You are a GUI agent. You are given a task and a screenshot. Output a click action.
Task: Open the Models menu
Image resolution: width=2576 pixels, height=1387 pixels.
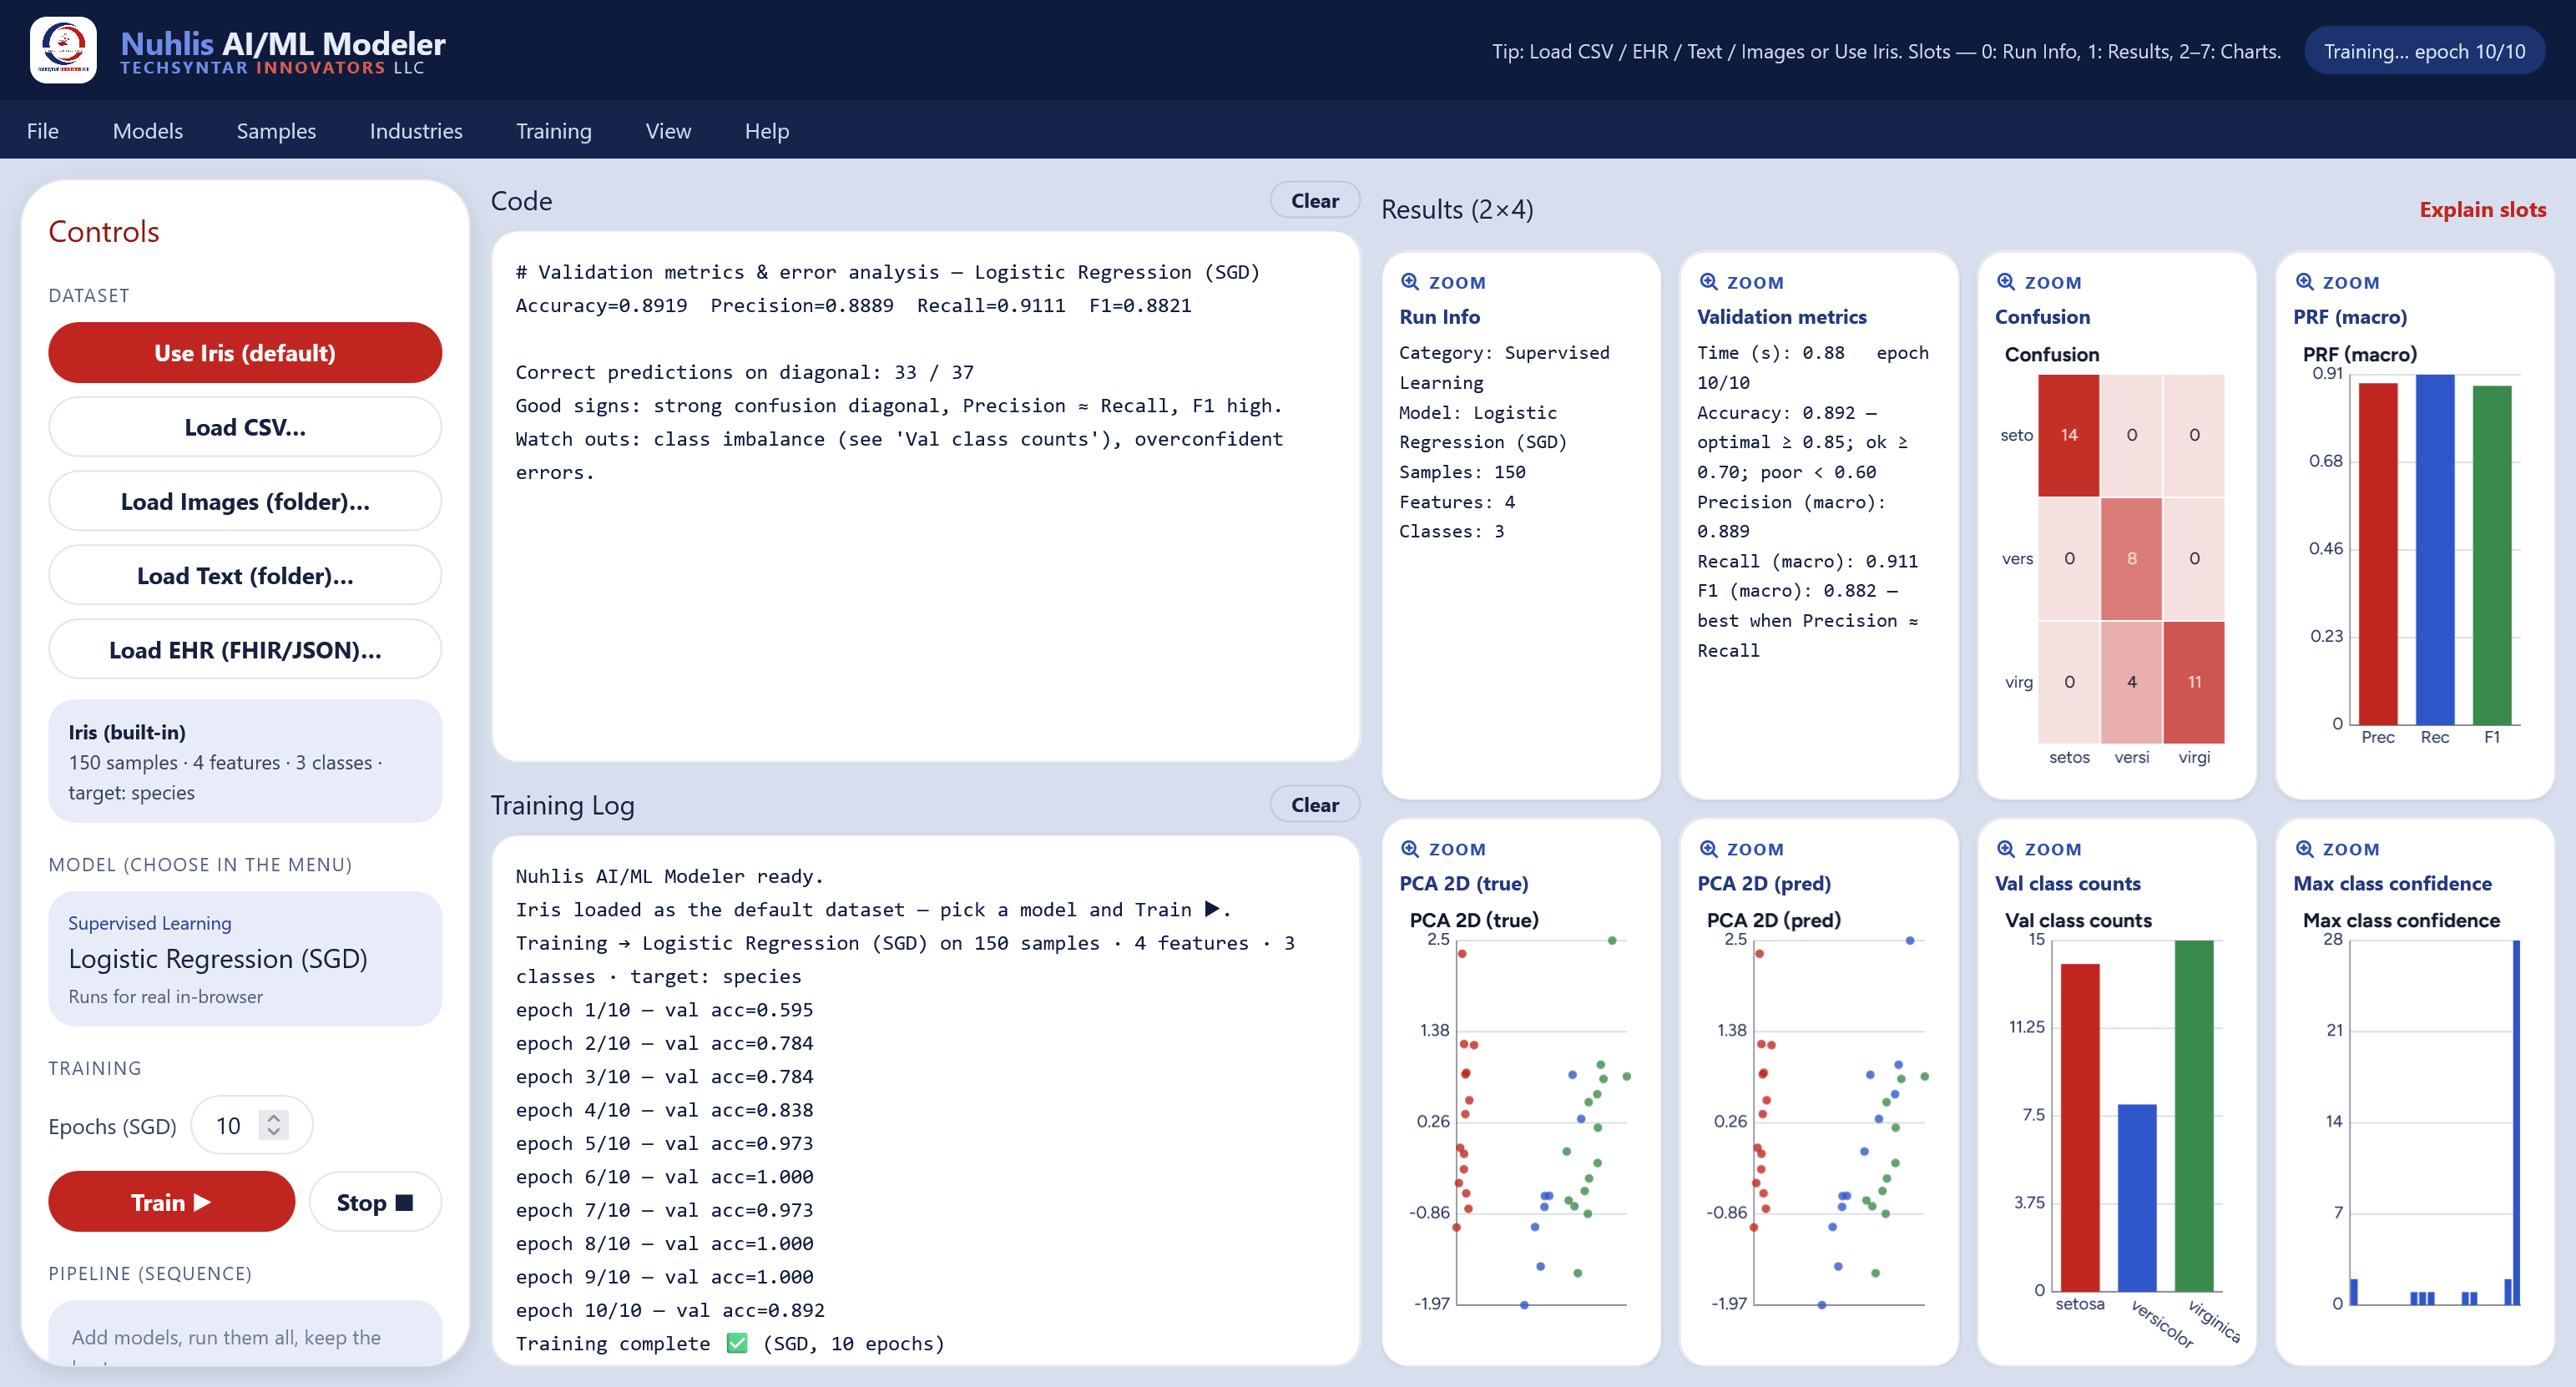click(x=148, y=131)
